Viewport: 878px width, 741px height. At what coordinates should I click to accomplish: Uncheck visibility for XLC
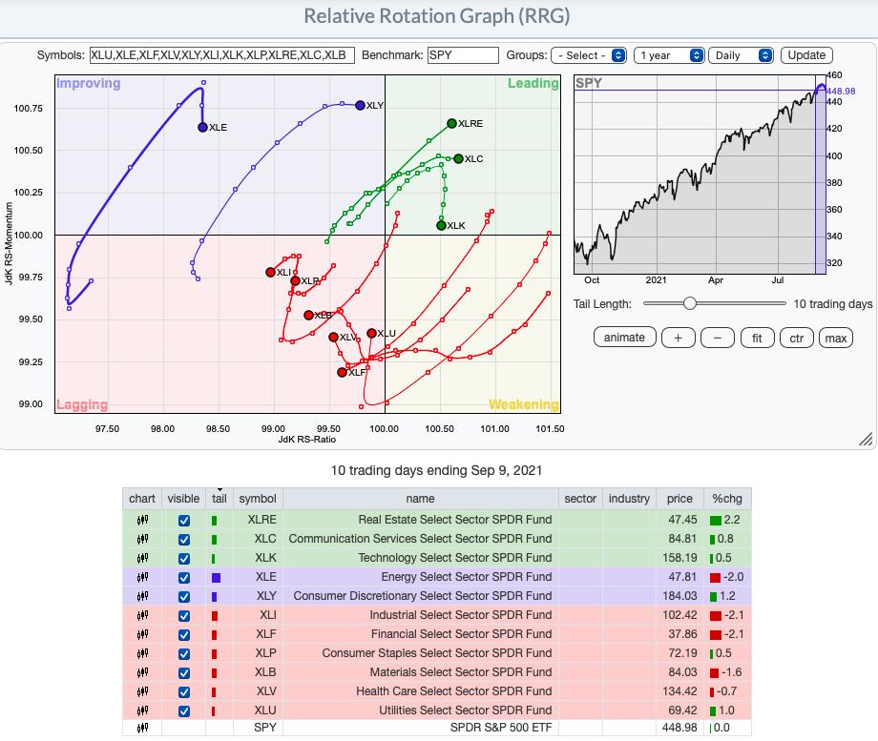183,540
